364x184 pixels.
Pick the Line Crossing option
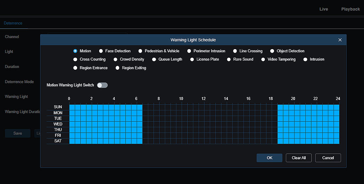tap(235, 51)
